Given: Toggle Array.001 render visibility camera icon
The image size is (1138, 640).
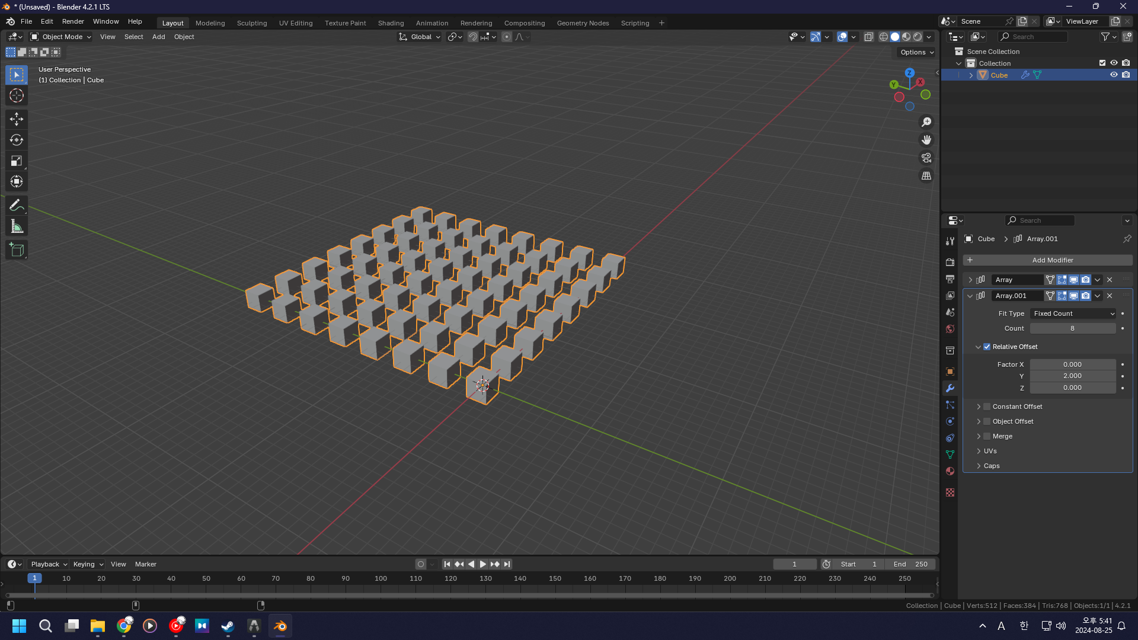Looking at the screenshot, I should [1085, 296].
